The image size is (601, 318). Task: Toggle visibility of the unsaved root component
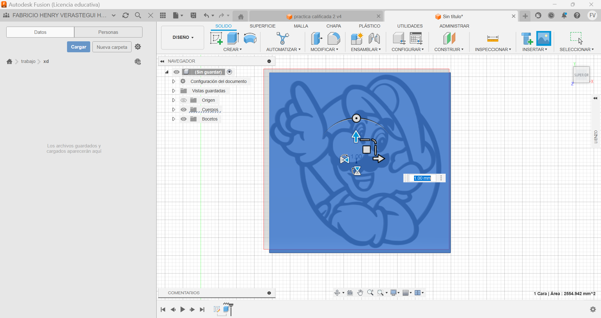(177, 72)
